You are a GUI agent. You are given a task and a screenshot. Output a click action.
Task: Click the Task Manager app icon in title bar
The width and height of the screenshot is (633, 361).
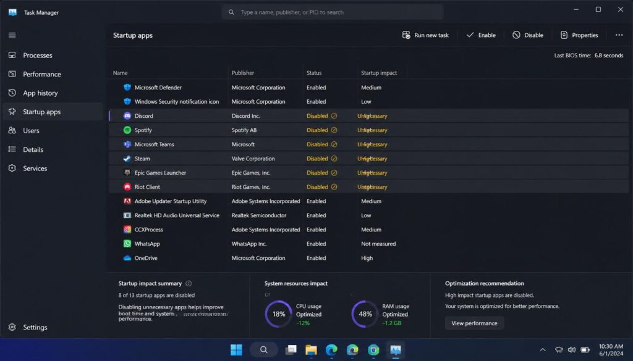(x=12, y=12)
